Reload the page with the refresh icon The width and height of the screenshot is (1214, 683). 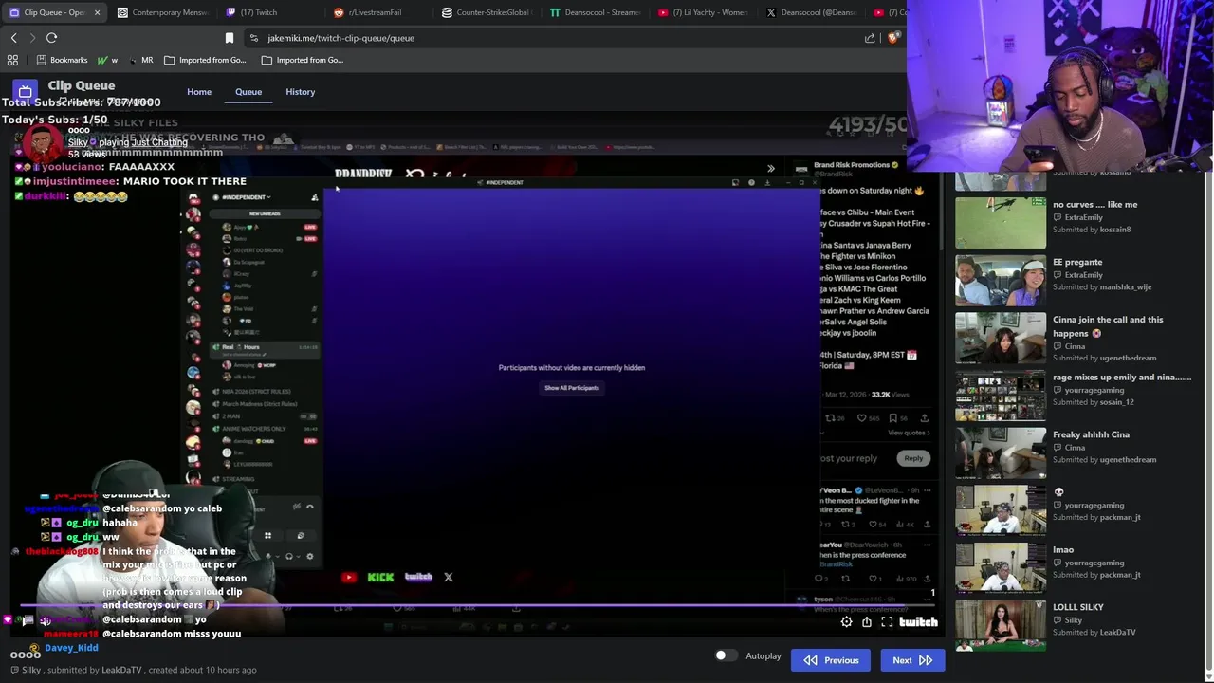[x=52, y=38]
